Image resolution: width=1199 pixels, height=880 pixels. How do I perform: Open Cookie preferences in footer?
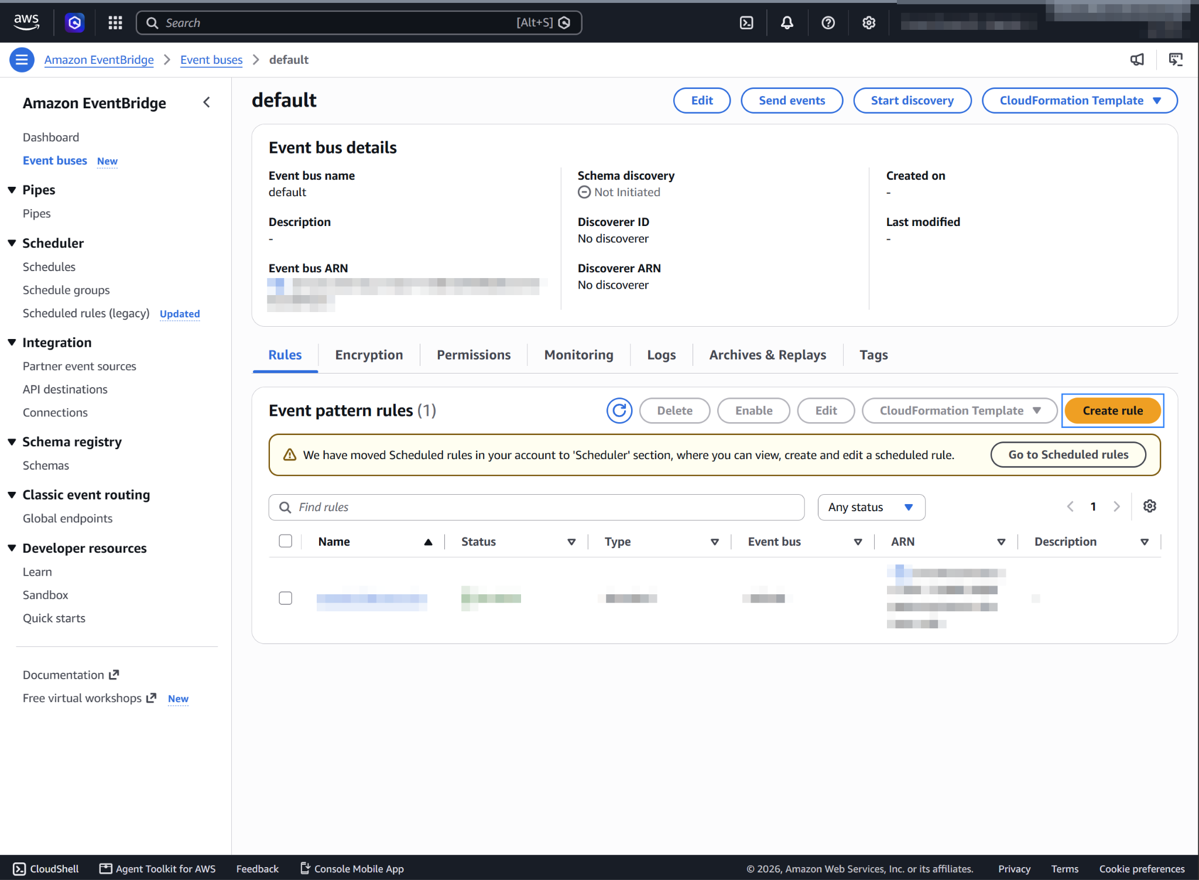coord(1142,869)
